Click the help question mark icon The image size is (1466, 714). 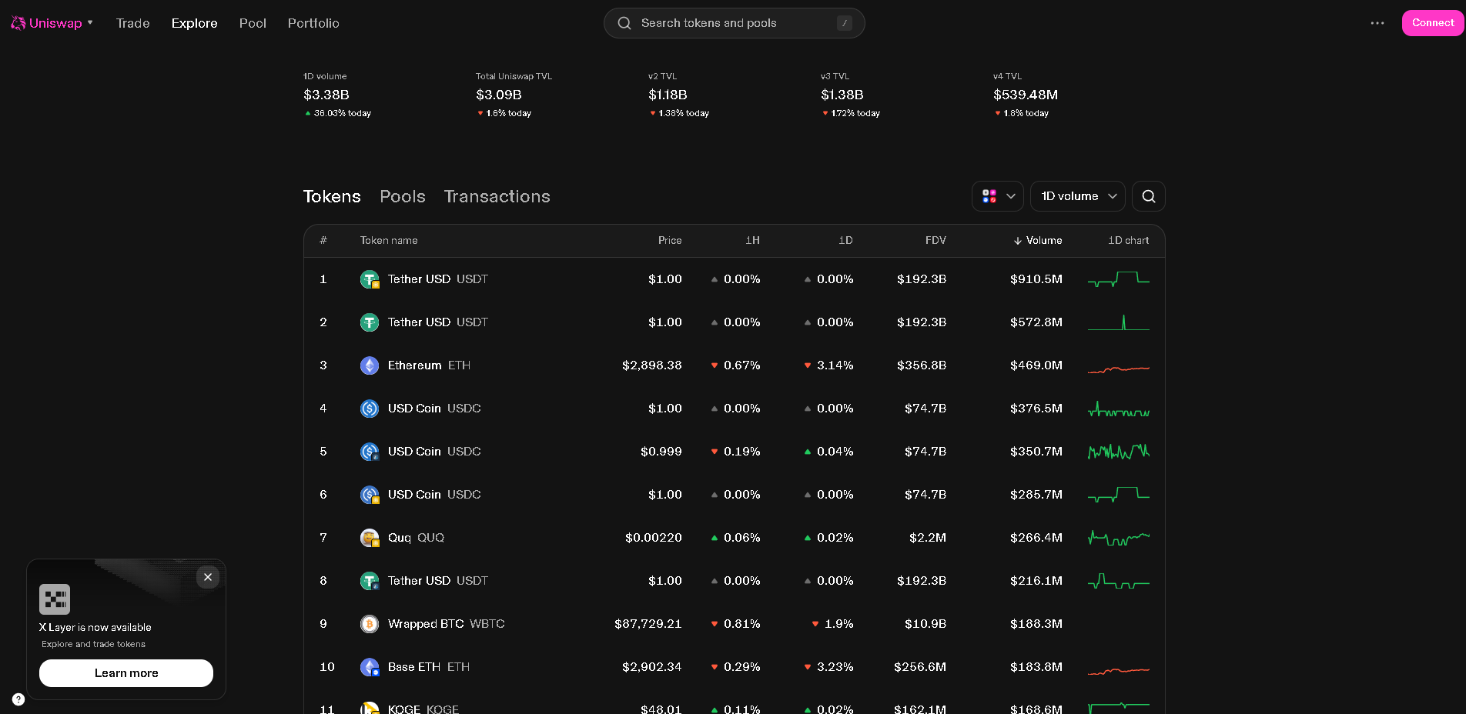(18, 699)
